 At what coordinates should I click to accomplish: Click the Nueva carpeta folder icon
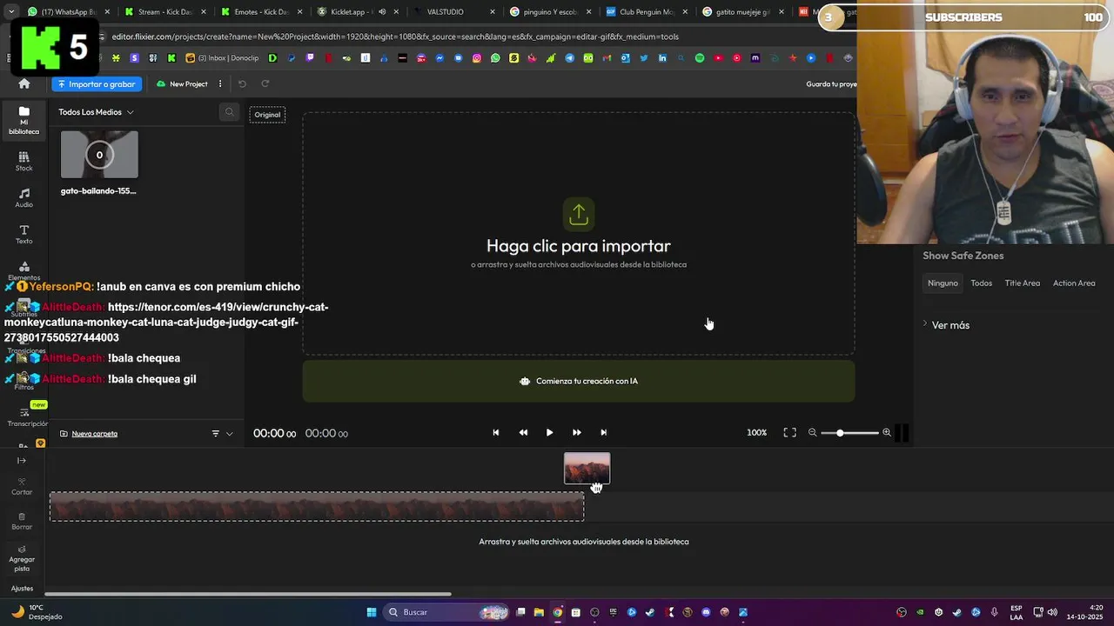point(64,433)
